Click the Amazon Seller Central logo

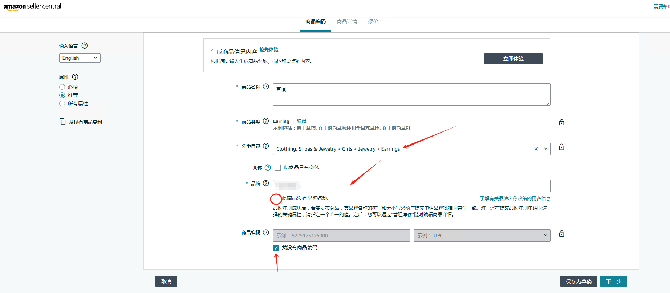(32, 7)
